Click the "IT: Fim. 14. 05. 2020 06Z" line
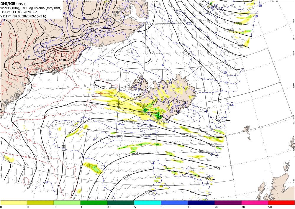 click(19, 12)
